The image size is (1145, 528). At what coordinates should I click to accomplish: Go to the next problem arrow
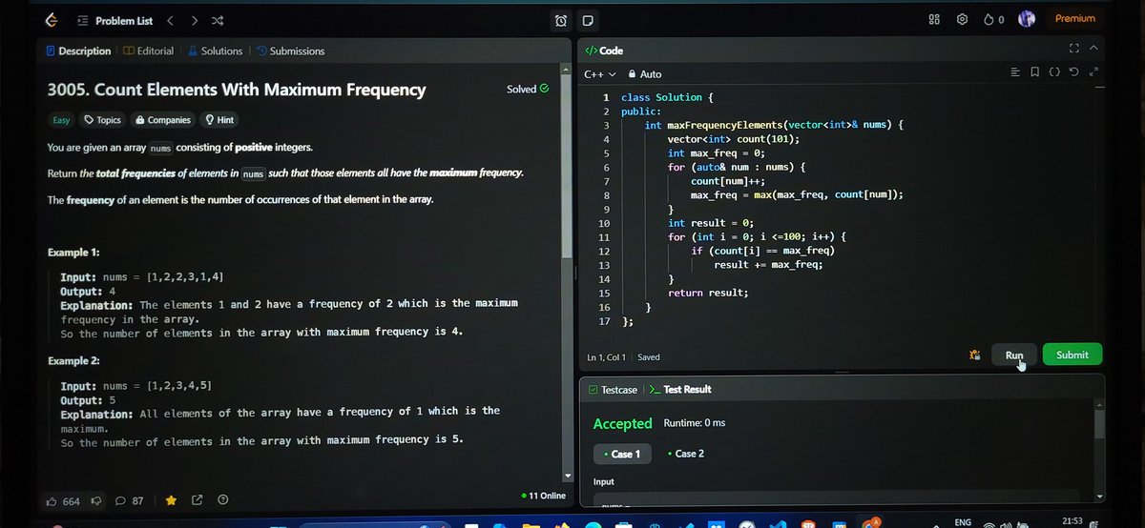pos(194,21)
